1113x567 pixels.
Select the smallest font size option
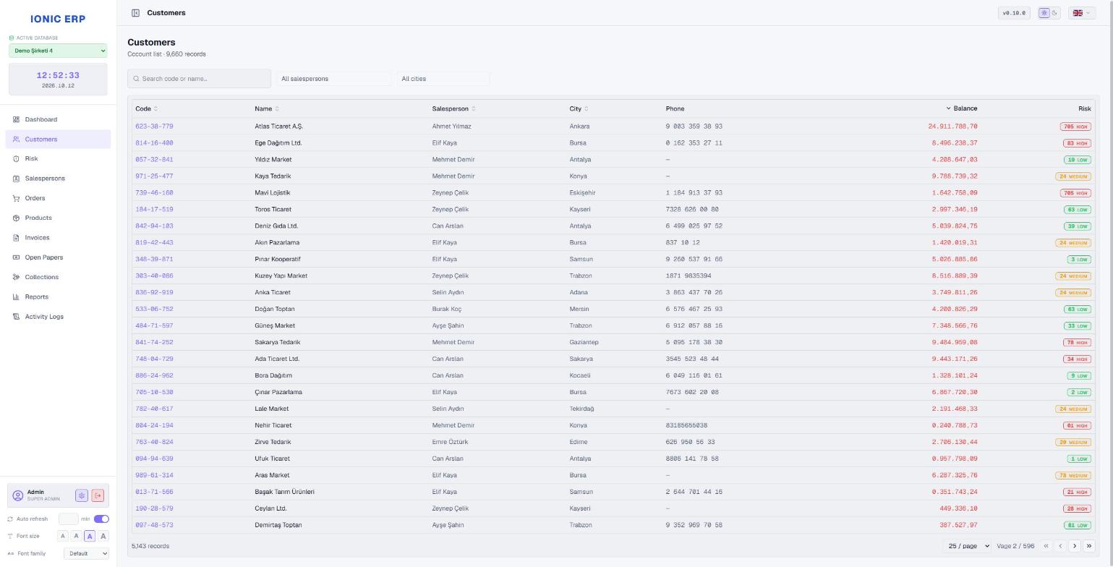click(x=63, y=536)
